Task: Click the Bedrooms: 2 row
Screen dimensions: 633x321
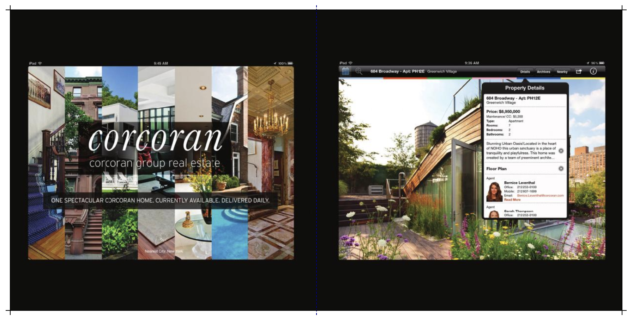Action: (498, 130)
